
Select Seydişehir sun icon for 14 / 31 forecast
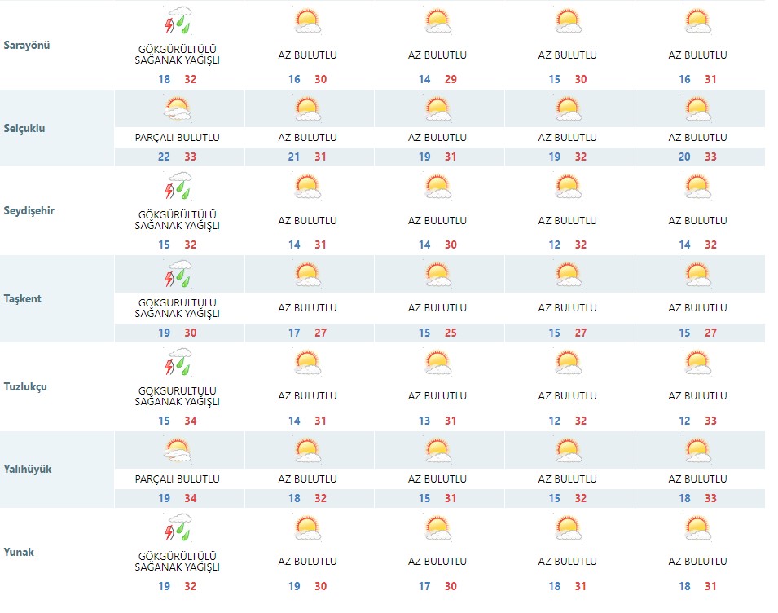[x=308, y=187]
